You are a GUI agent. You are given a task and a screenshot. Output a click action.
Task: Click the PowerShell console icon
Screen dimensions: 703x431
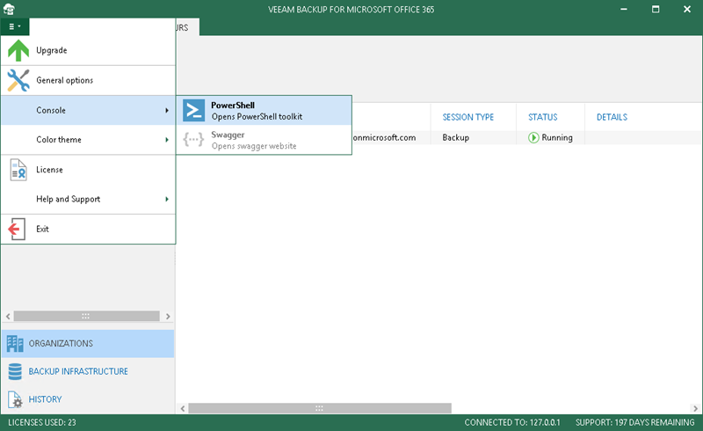tap(193, 111)
